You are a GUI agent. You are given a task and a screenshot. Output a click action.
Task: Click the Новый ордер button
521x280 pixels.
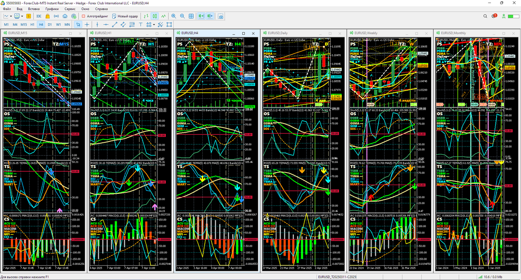pyautogui.click(x=125, y=16)
